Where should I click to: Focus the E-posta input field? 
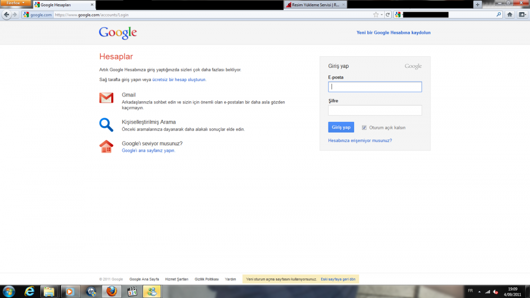pos(375,86)
